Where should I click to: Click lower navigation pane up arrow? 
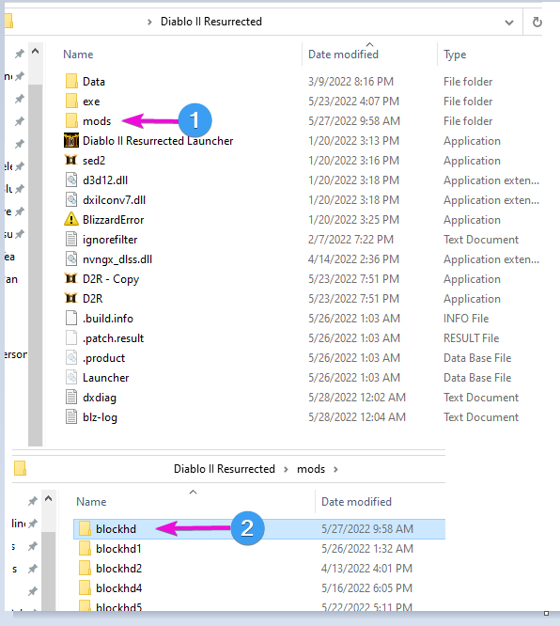click(48, 498)
